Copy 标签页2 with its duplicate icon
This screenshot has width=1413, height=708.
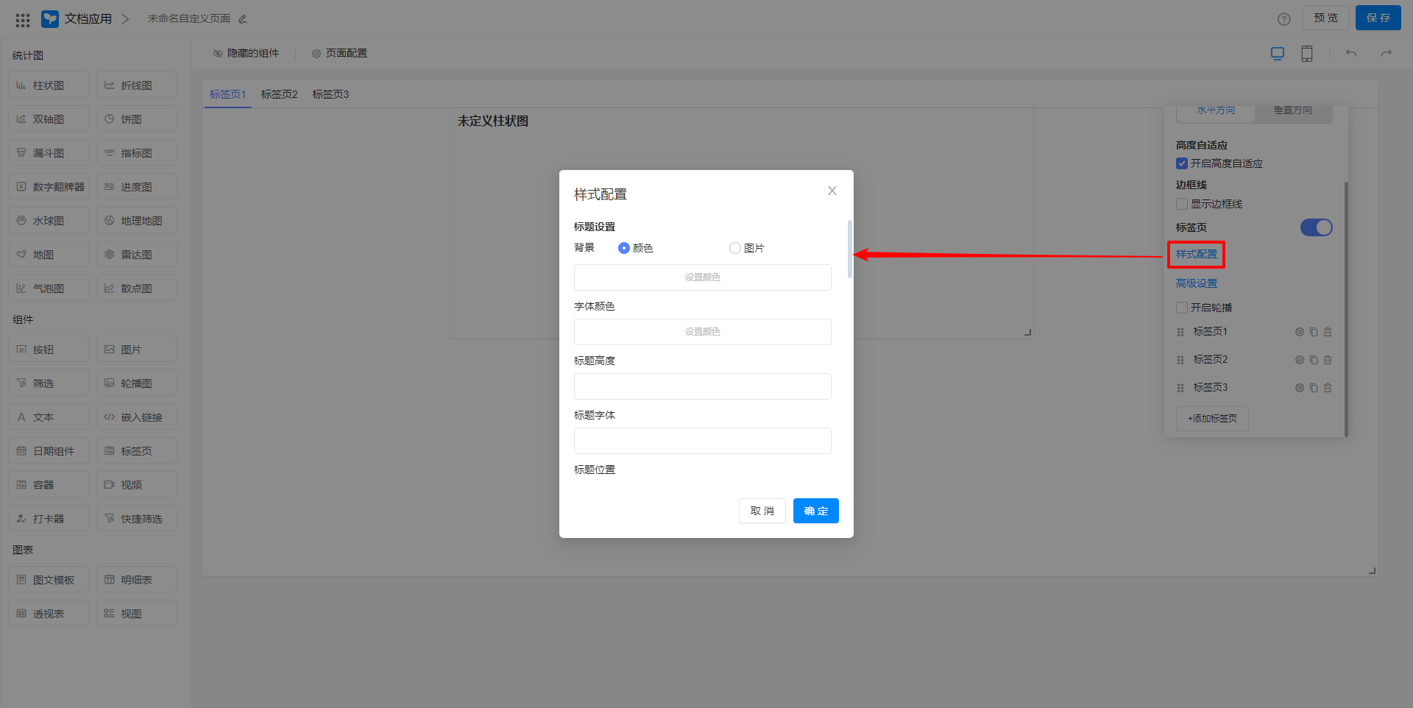coord(1314,360)
